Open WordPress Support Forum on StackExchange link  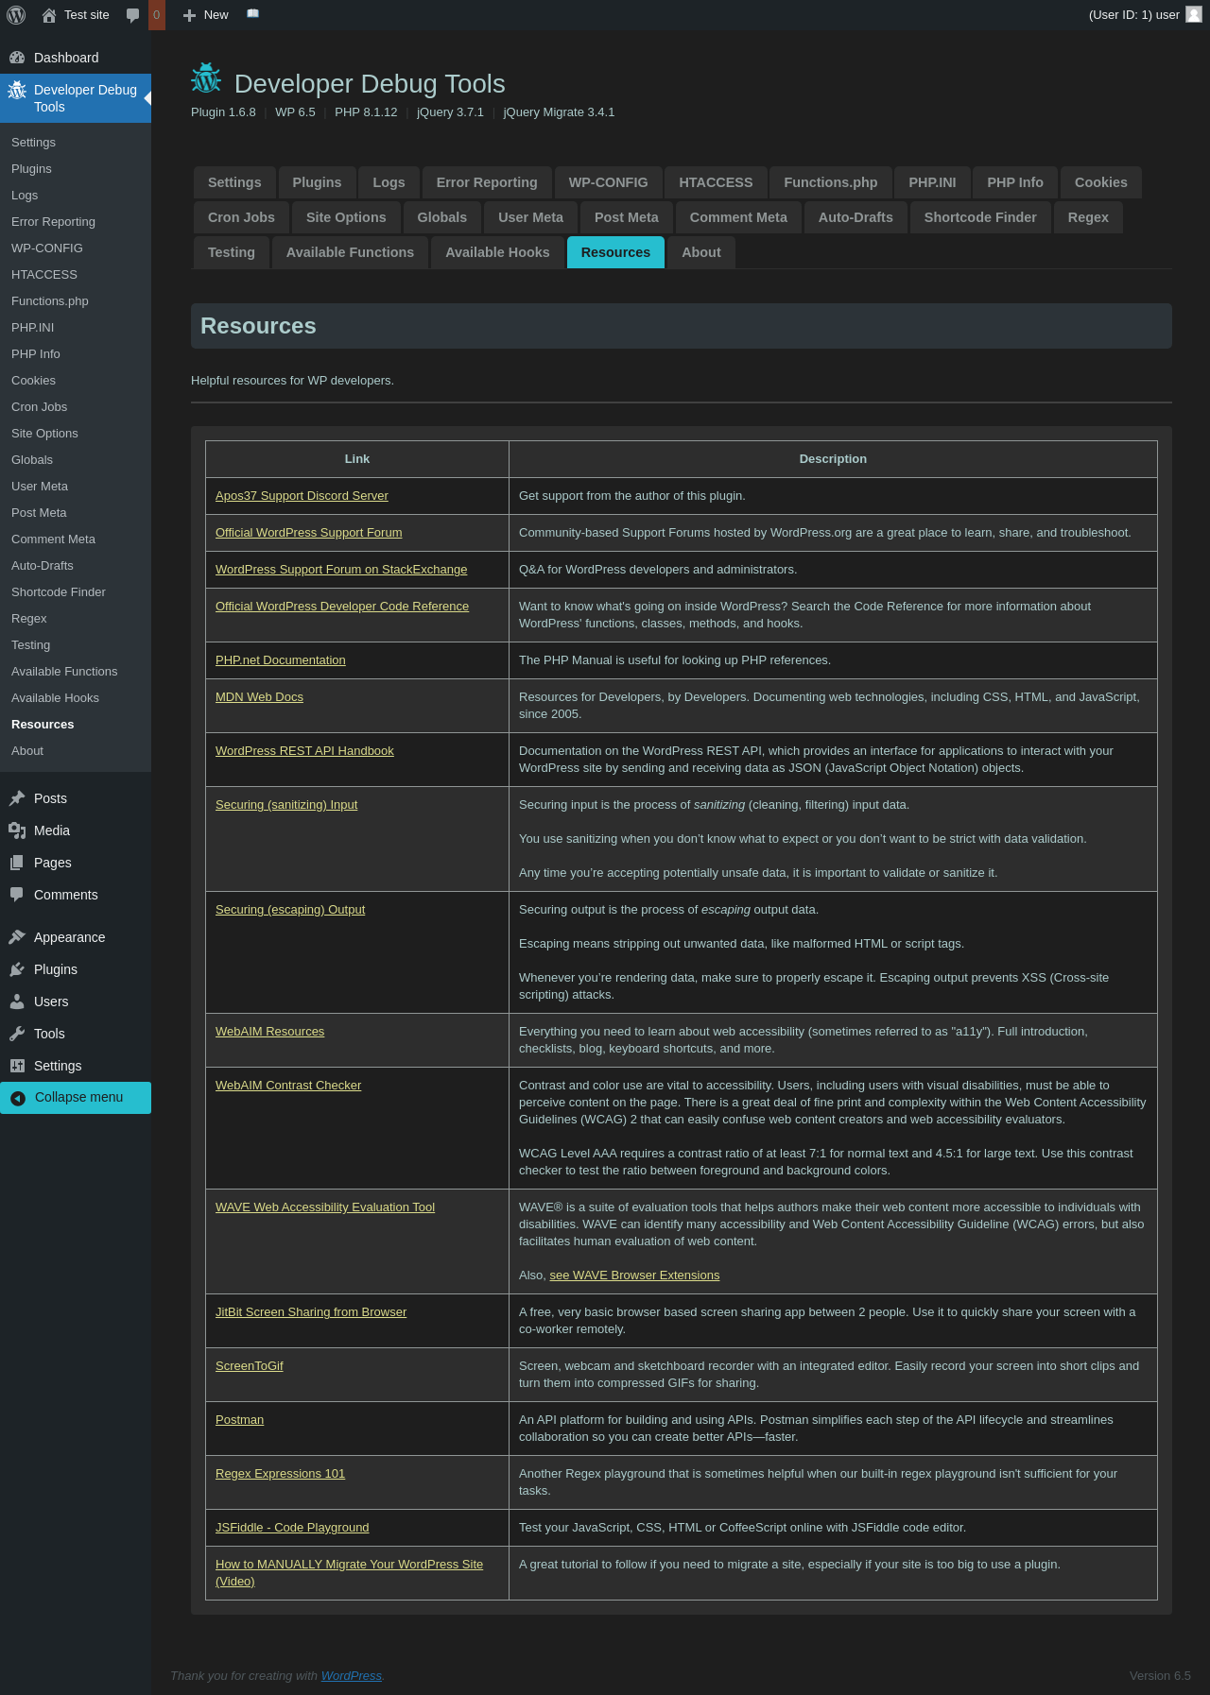click(x=341, y=570)
